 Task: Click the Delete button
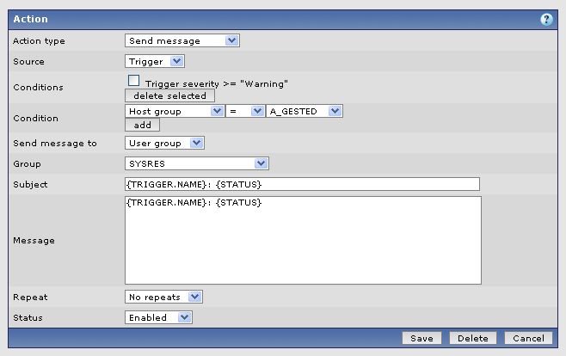coord(473,338)
